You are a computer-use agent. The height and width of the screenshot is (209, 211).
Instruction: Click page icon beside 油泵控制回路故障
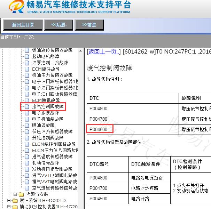[x=27, y=63]
